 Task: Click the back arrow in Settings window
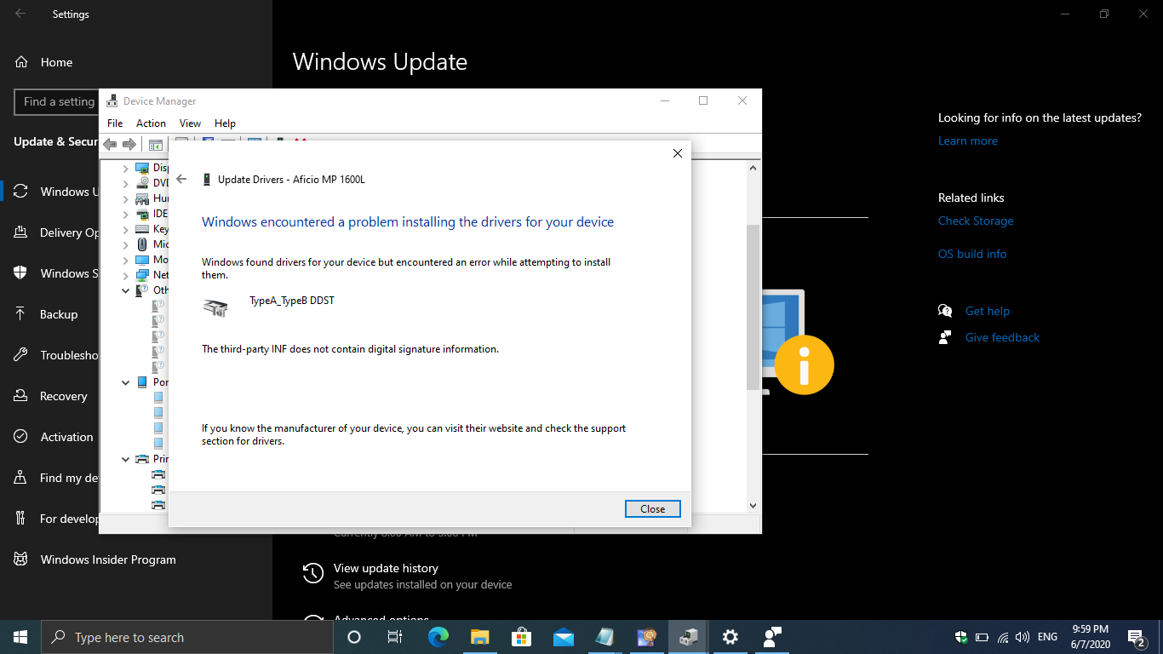tap(20, 14)
